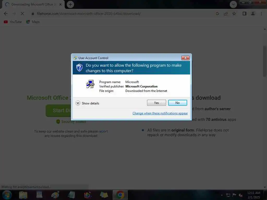Open Maps bookmark
Screen dimensions: 267x200
coord(33,22)
